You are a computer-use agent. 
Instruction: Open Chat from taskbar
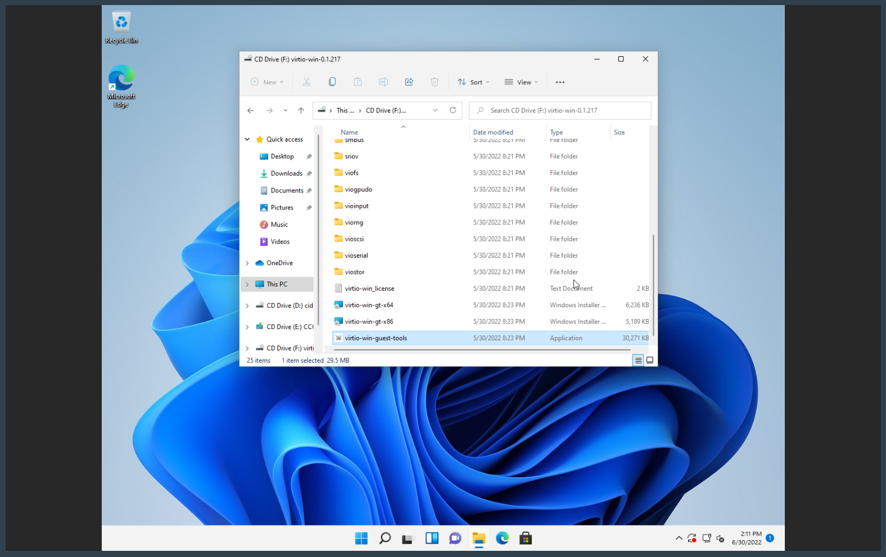click(455, 538)
